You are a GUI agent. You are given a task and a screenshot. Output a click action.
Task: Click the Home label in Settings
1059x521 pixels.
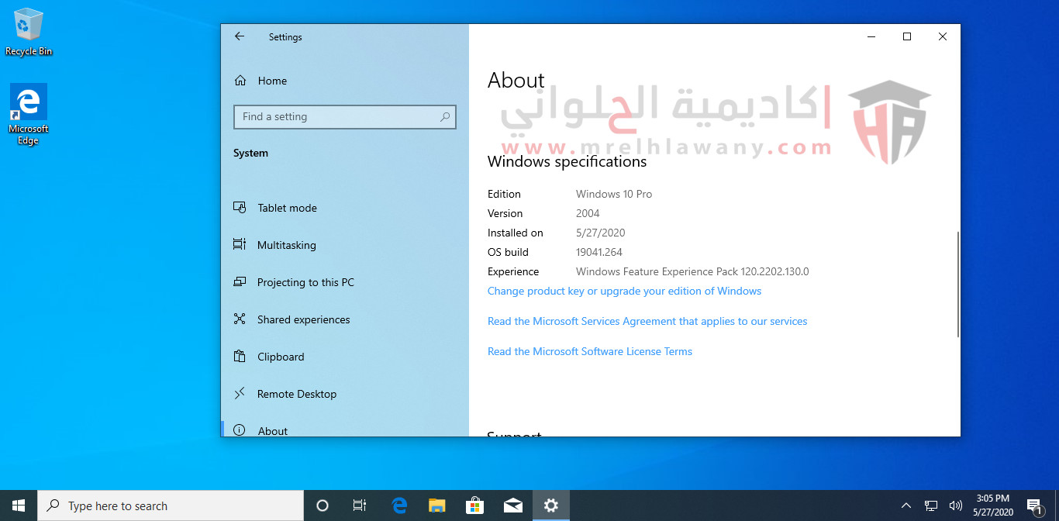coord(272,81)
